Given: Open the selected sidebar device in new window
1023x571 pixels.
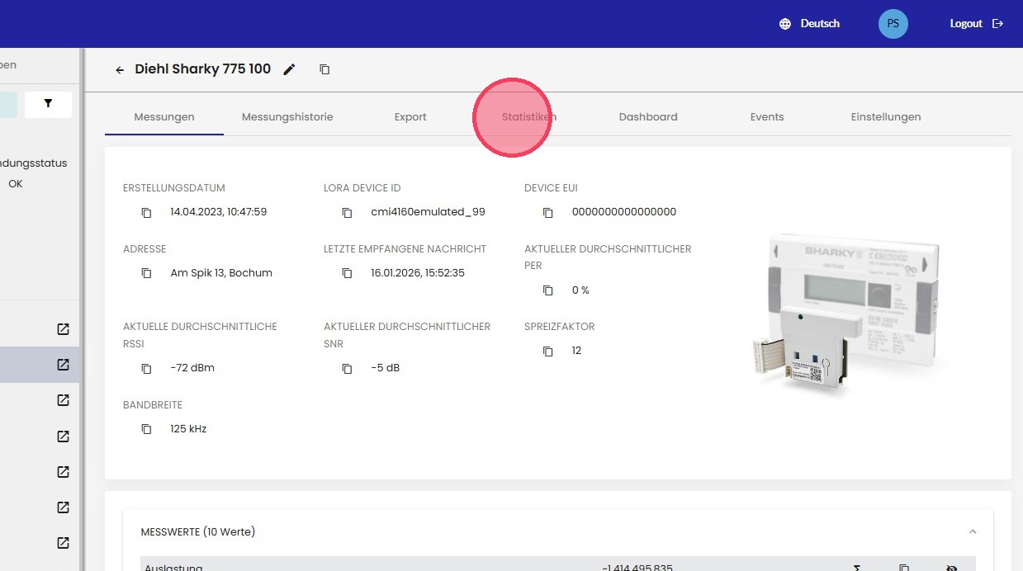Looking at the screenshot, I should (x=63, y=365).
